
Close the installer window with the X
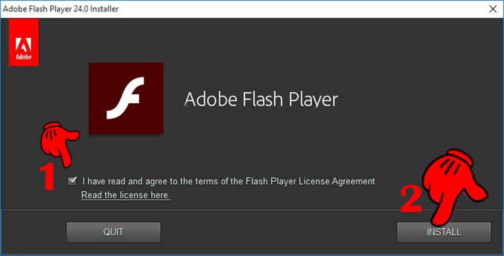pyautogui.click(x=490, y=9)
